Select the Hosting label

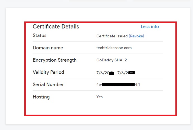coord(41,97)
